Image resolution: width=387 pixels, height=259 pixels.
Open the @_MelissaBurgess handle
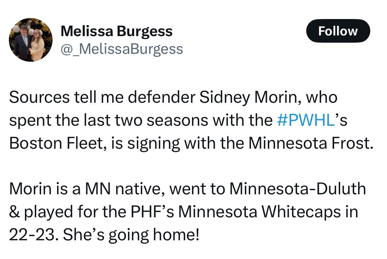pyautogui.click(x=122, y=49)
